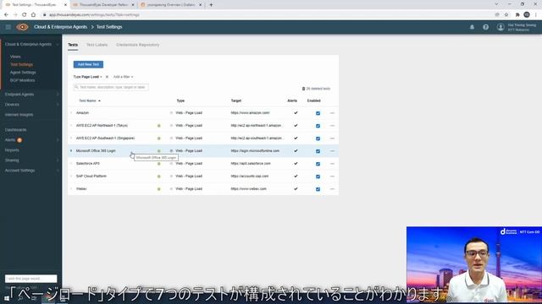Disable the Amazon test checkbox
This screenshot has height=304, width=542.
coord(318,113)
